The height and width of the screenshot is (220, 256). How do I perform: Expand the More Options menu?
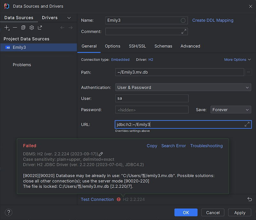(237, 59)
